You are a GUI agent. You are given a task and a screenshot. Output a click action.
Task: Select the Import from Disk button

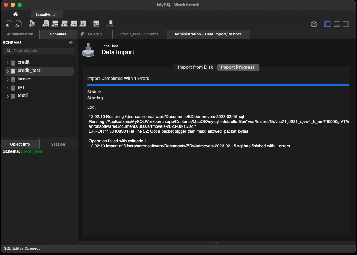[x=195, y=67]
